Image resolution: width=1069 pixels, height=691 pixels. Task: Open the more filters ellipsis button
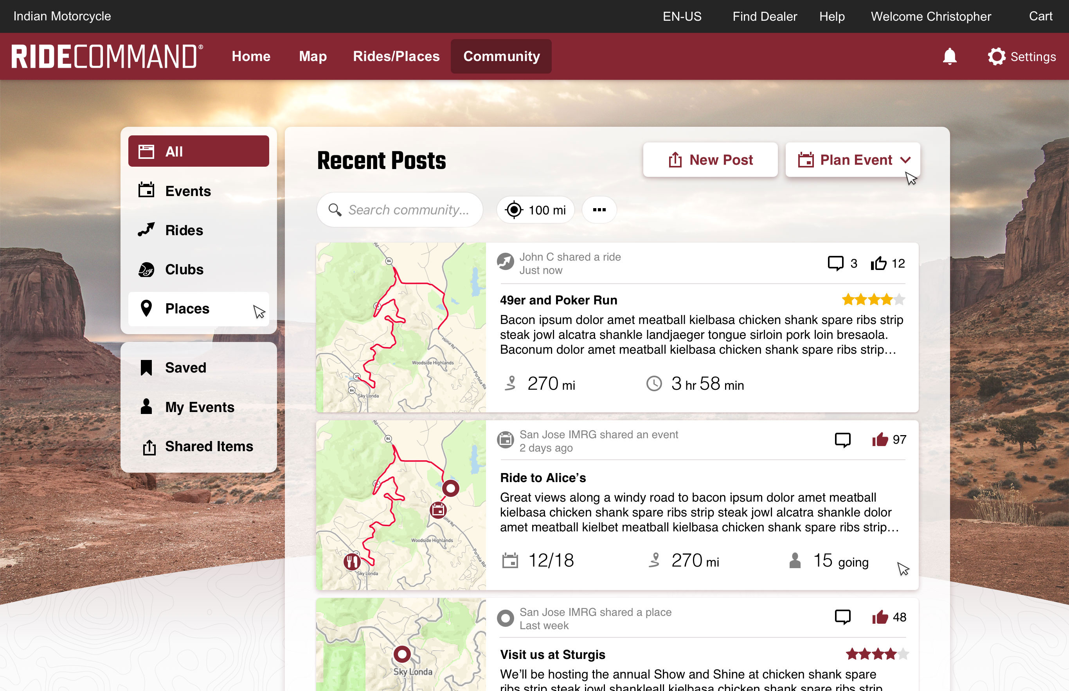coord(599,210)
